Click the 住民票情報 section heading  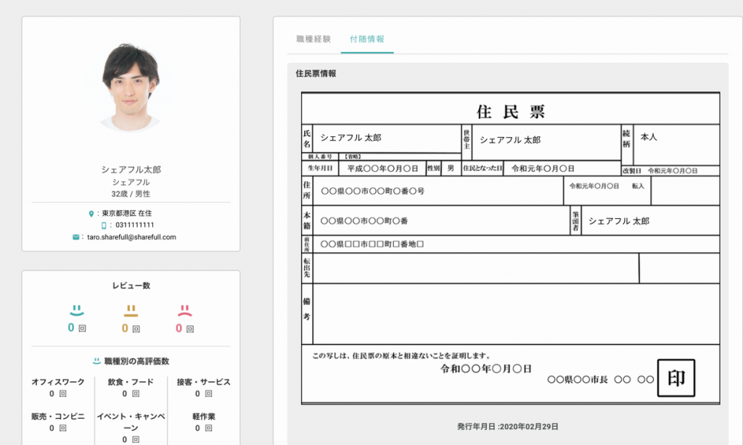[x=316, y=73]
